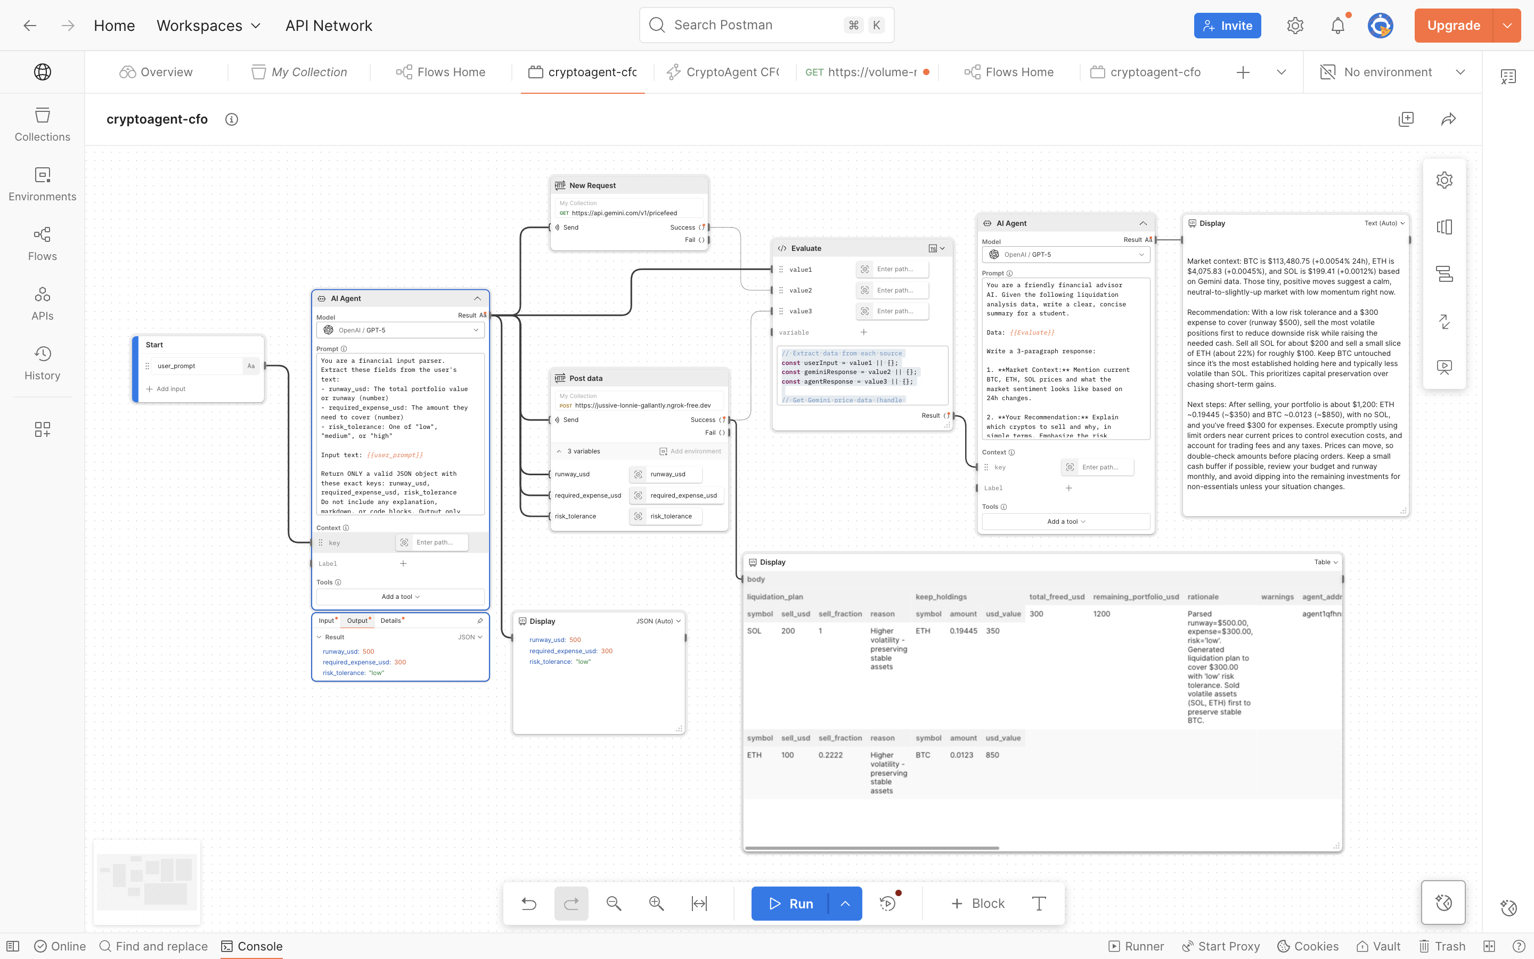
Task: Change Table display format dropdown
Action: pos(1325,562)
